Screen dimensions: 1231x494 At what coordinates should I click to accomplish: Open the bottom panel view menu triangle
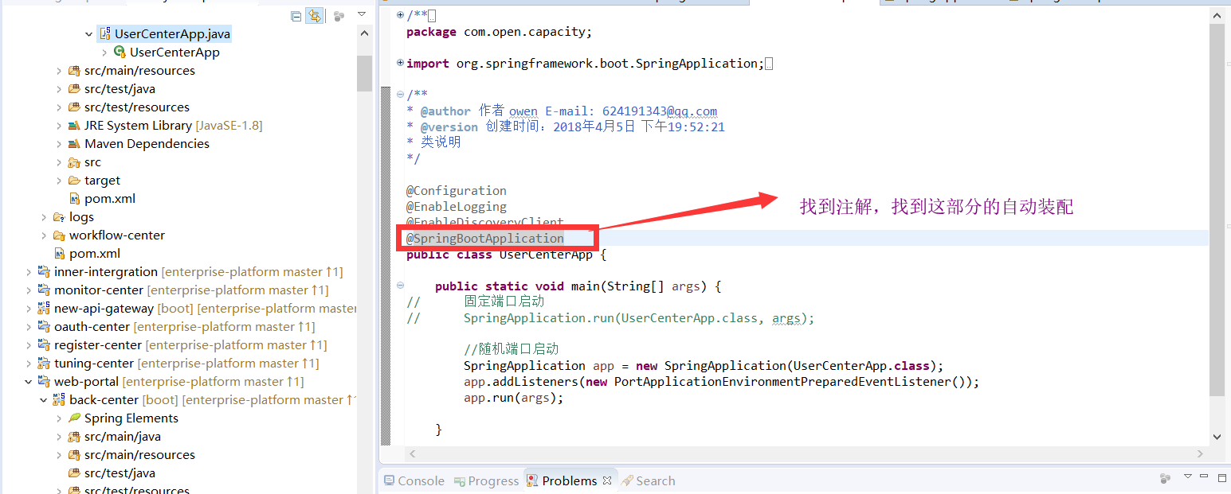1188,476
